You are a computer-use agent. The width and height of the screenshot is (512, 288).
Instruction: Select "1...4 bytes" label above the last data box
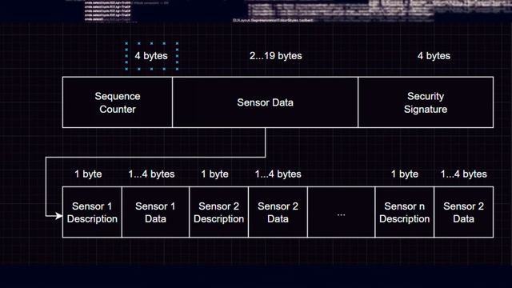click(464, 174)
